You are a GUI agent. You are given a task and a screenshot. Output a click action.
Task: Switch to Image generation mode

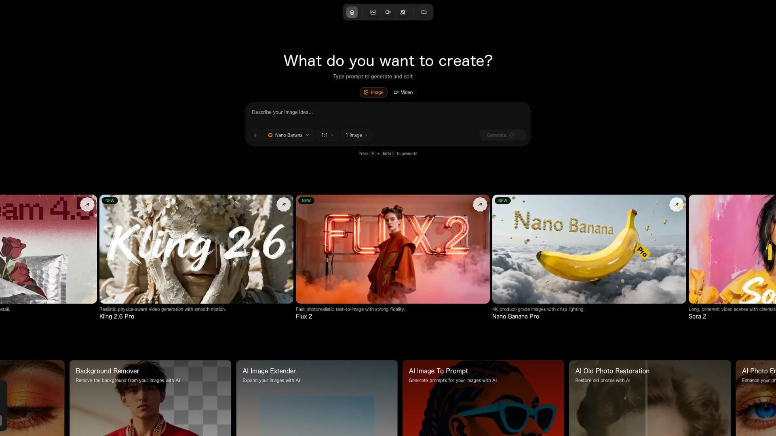(x=373, y=92)
